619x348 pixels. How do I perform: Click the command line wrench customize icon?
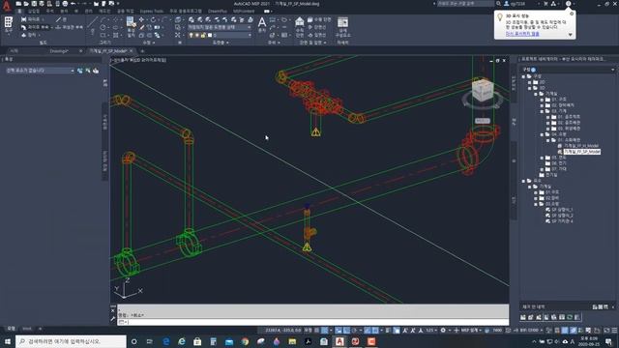point(113,319)
